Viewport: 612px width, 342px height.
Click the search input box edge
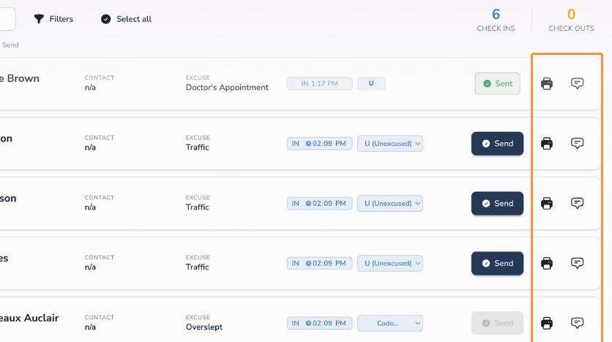pos(8,19)
